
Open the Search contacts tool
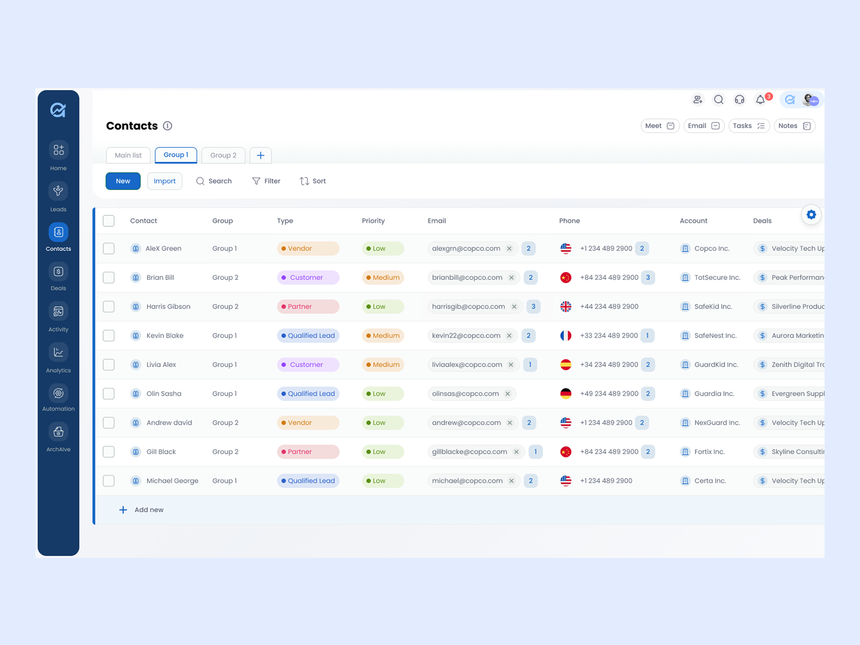coord(214,181)
